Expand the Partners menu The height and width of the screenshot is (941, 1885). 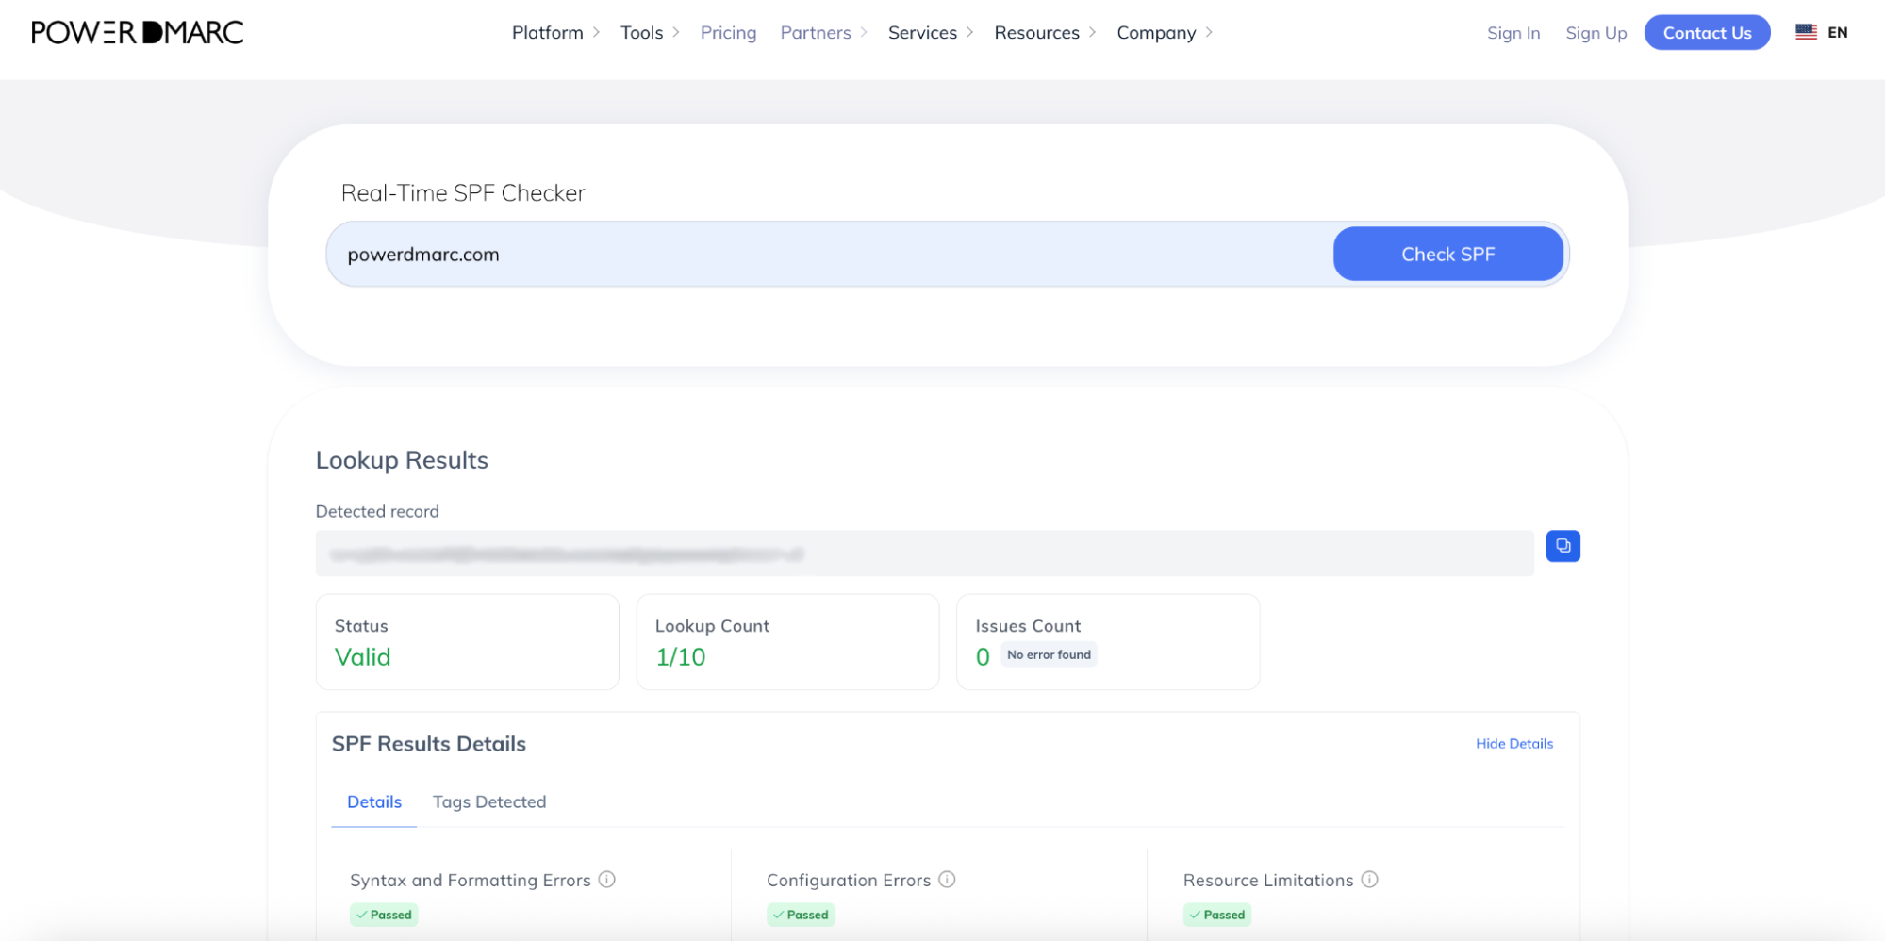tap(823, 33)
